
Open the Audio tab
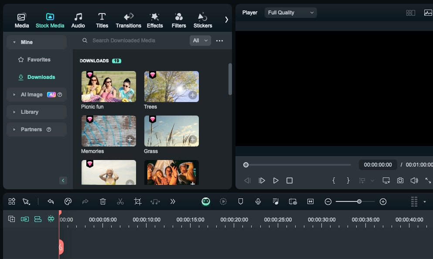point(78,20)
